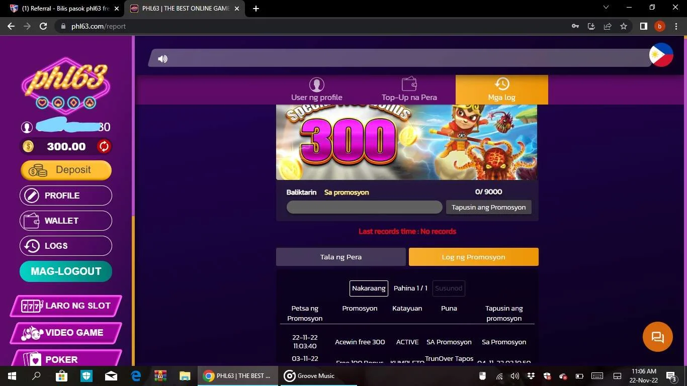Image resolution: width=687 pixels, height=386 pixels.
Task: Click the gold coin balance icon
Action: click(28, 146)
